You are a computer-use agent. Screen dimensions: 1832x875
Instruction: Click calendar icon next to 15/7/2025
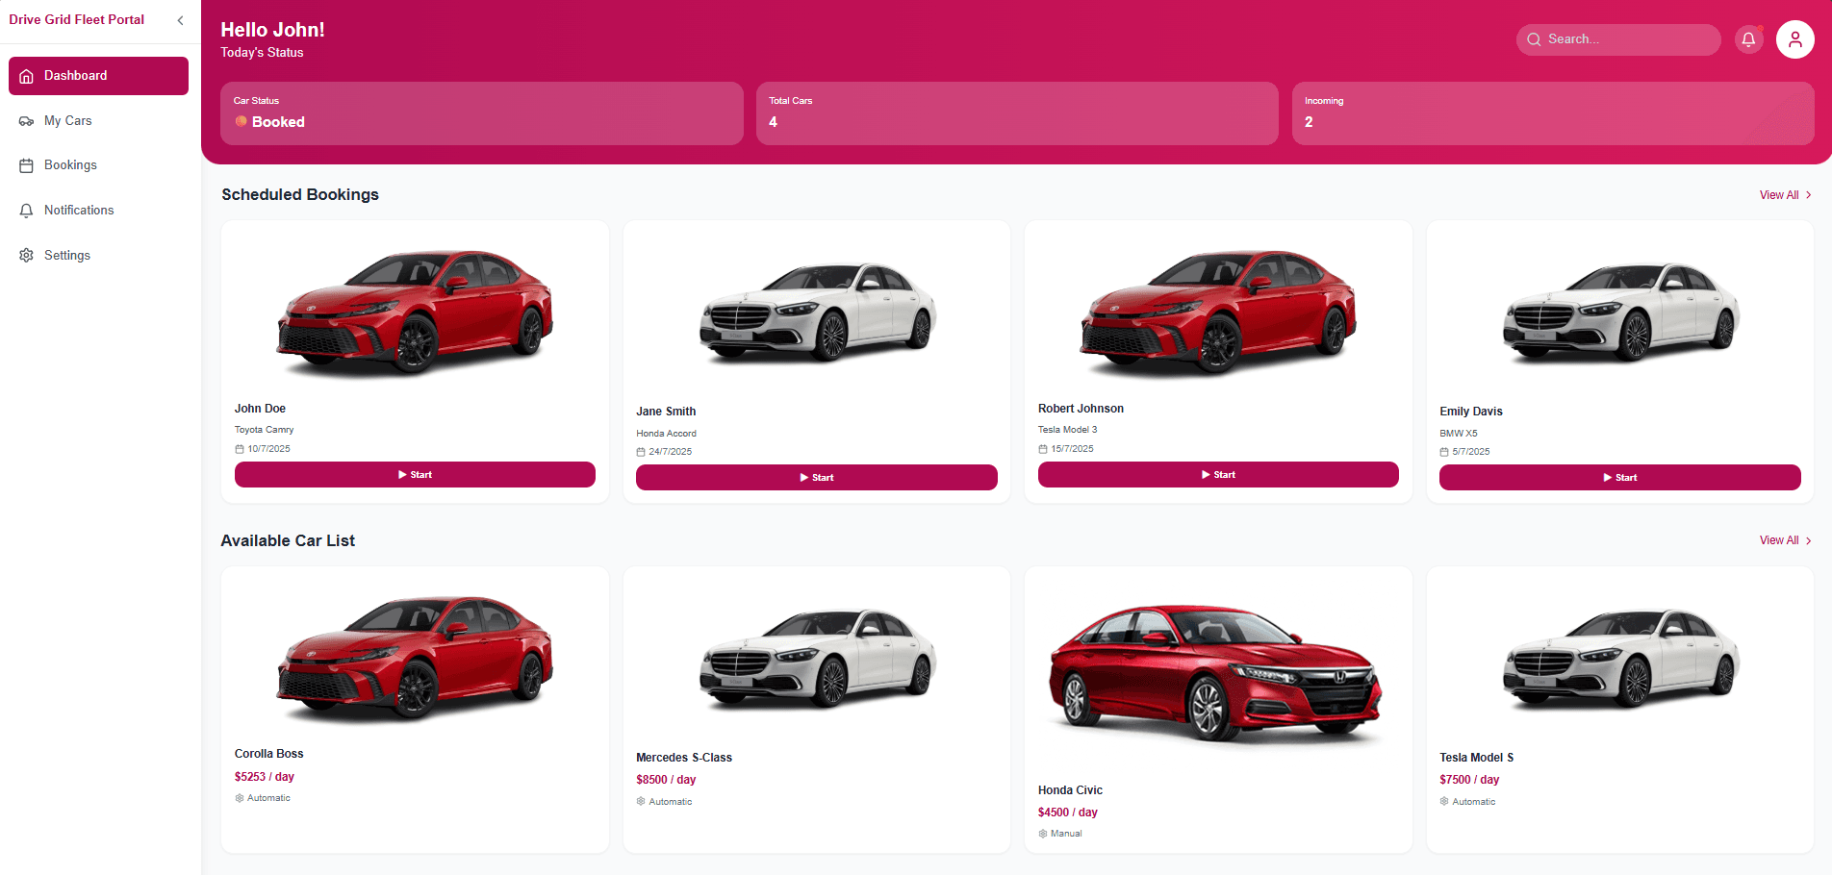1043,449
